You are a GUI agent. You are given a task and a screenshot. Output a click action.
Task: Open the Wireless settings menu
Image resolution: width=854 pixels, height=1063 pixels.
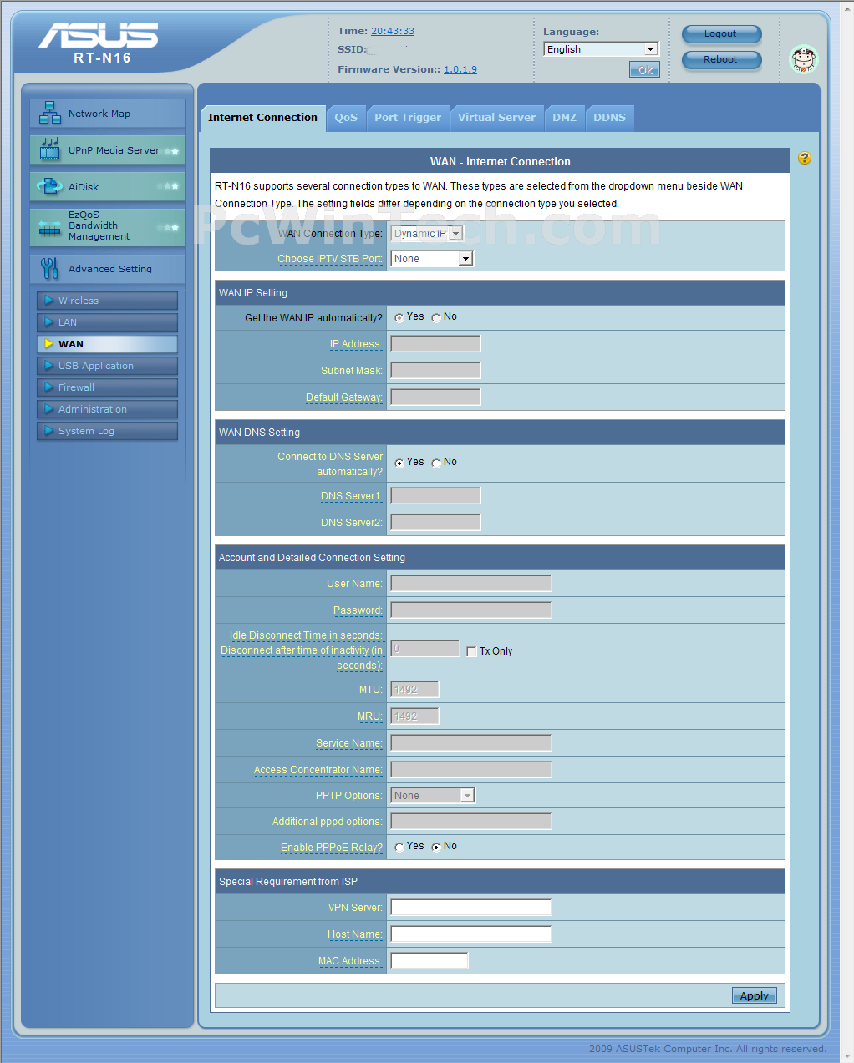pos(107,301)
